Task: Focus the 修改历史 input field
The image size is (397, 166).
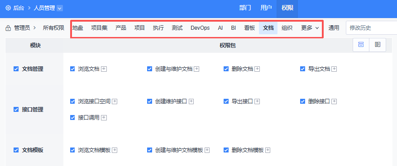Action: pos(372,28)
